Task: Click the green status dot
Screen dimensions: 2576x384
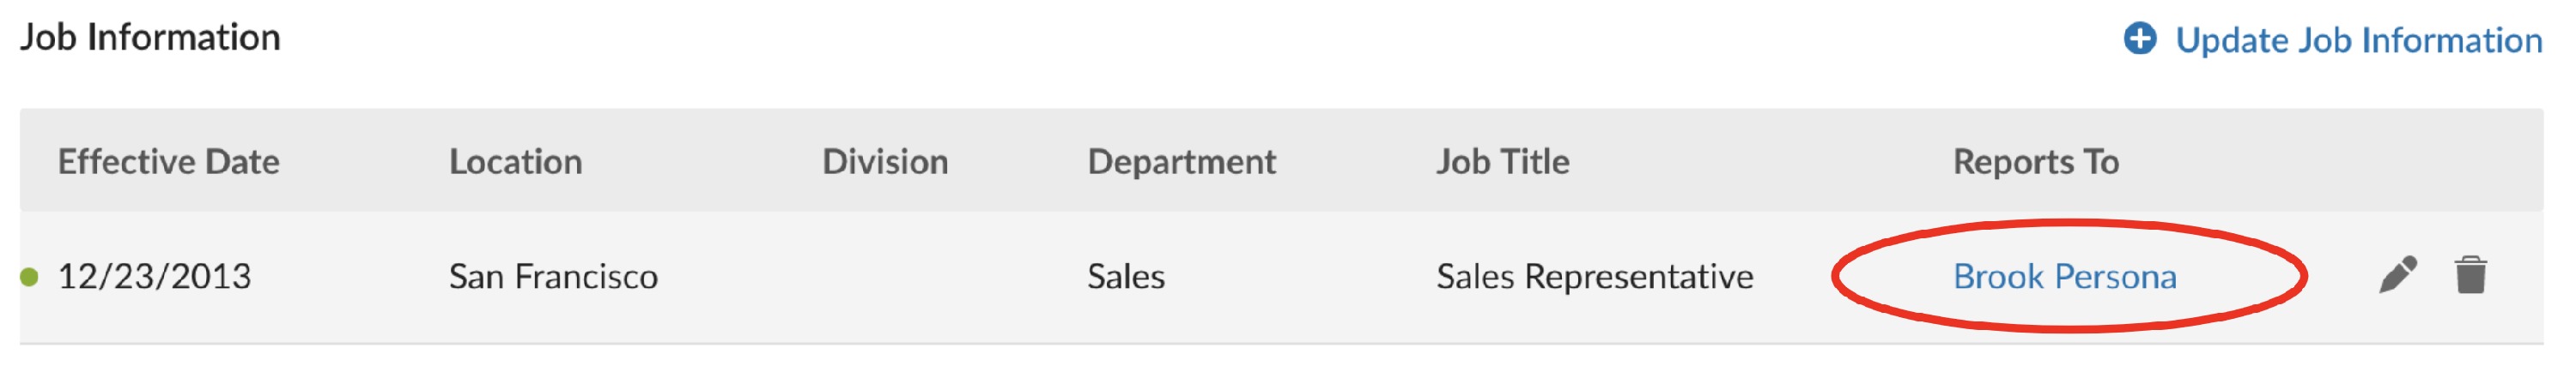Action: coord(29,277)
